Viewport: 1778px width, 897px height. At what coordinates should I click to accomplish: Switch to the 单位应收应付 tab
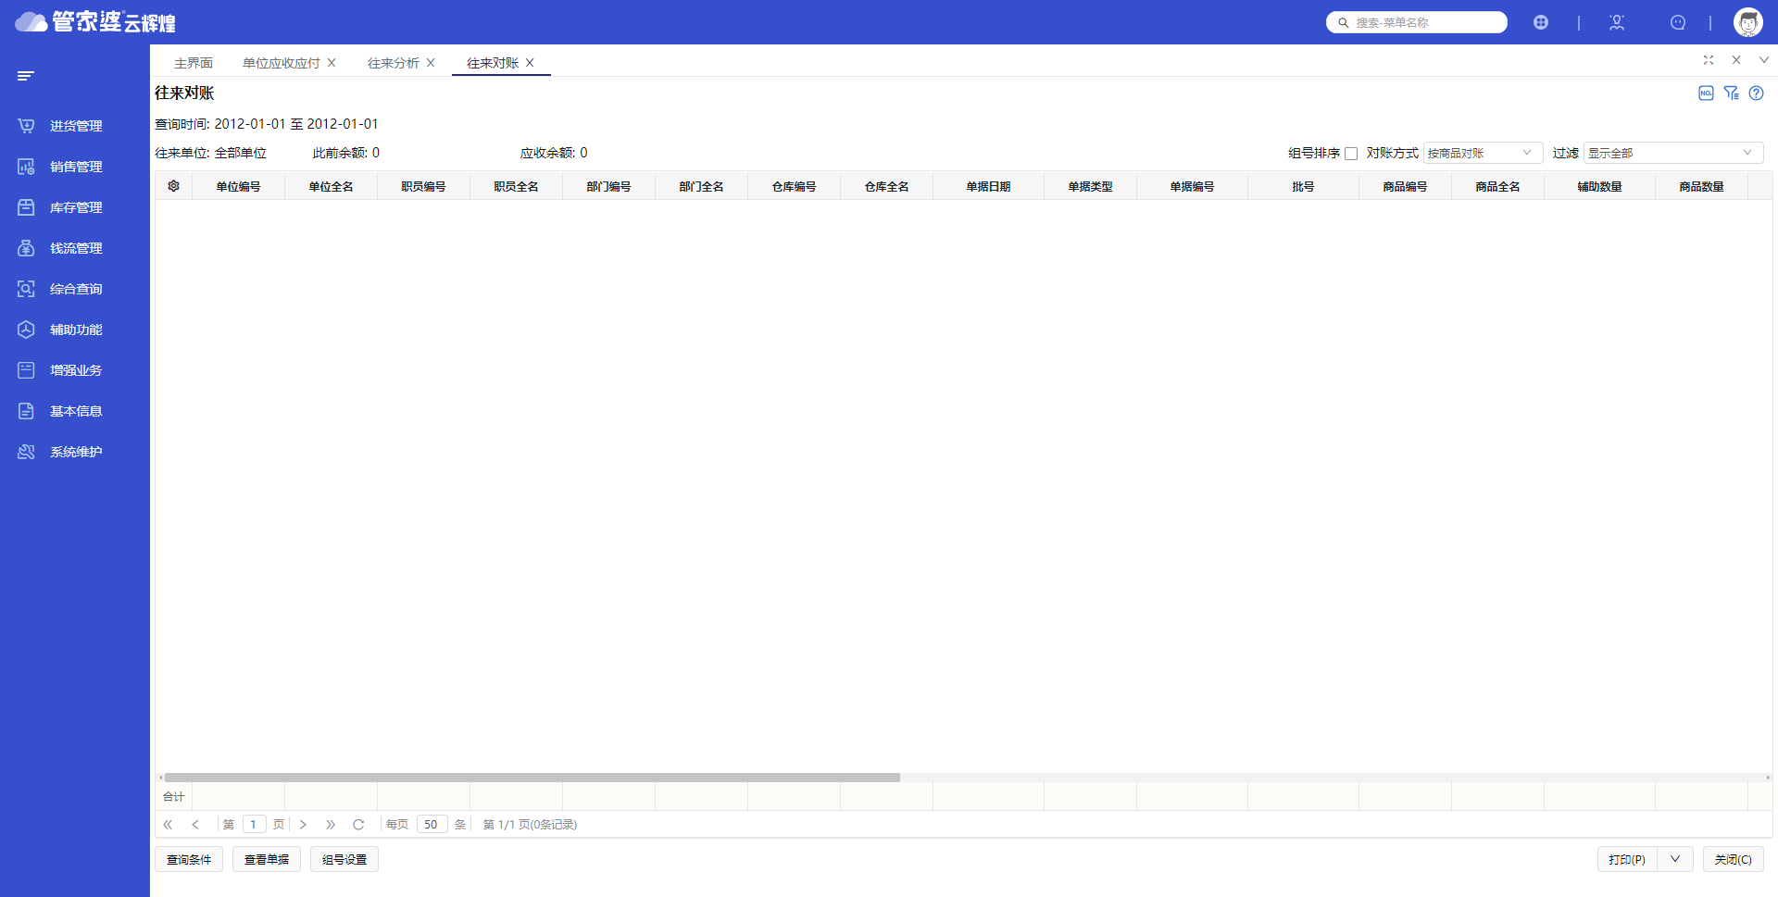point(281,63)
